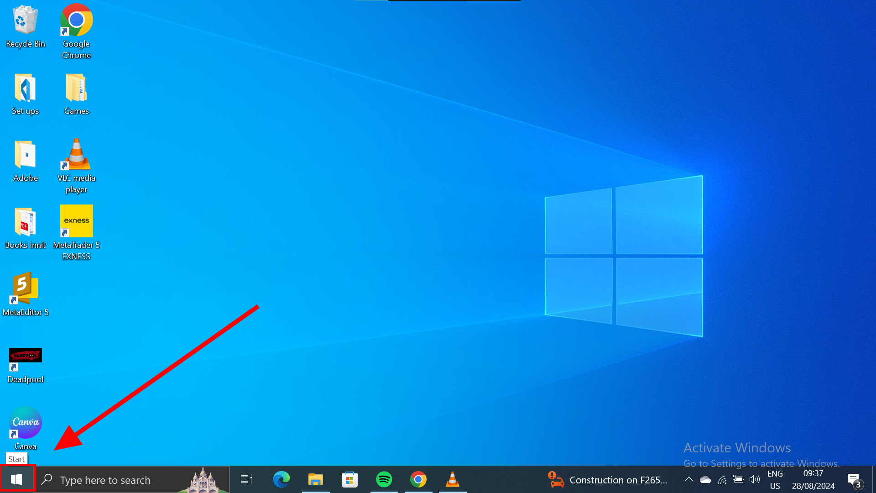Open the volume speaker control in the tray
This screenshot has height=493, width=876.
click(755, 479)
